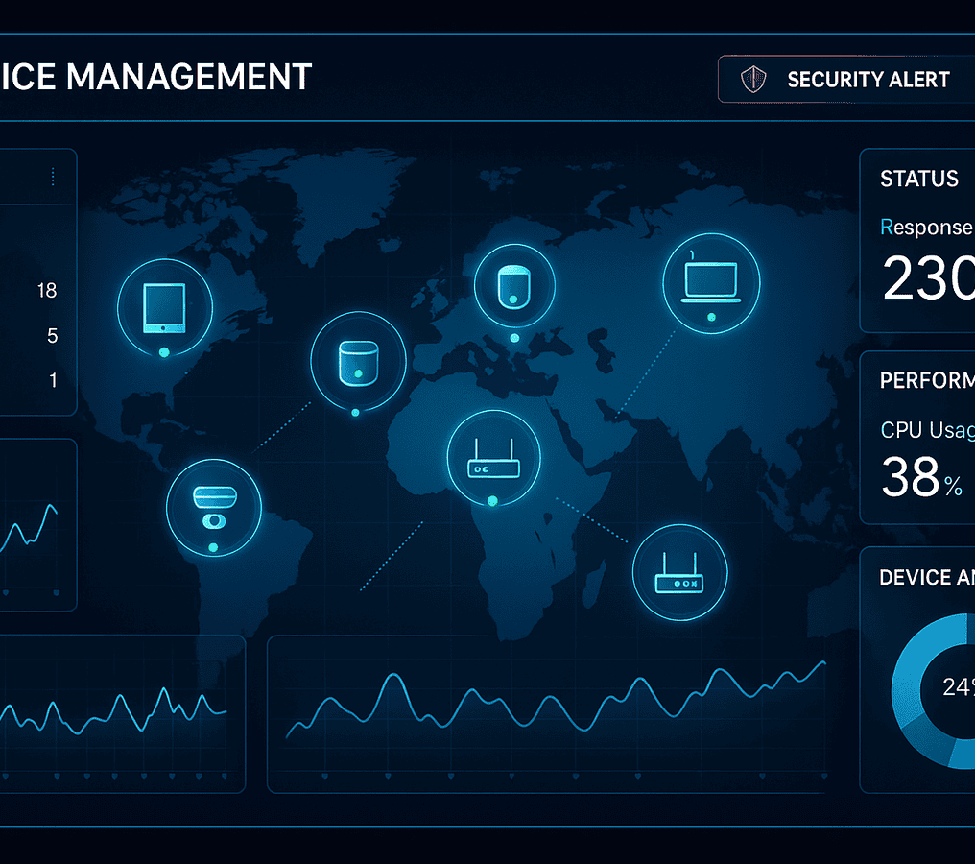Select the 230 response value

927,279
